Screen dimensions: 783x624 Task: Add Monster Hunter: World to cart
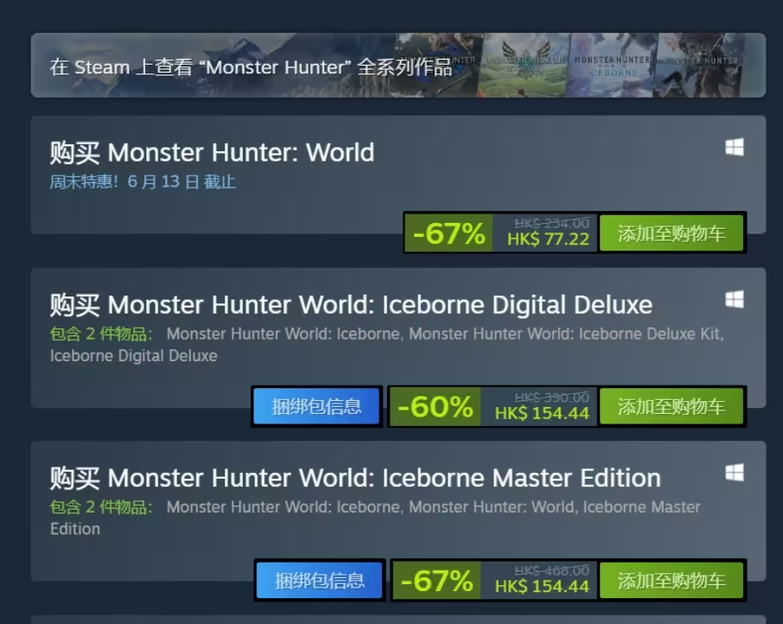click(672, 233)
